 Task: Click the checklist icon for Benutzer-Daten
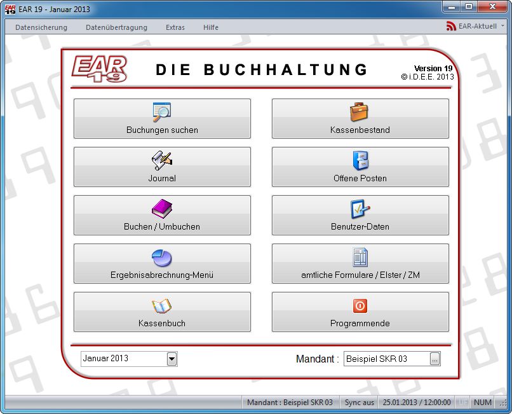pos(360,209)
